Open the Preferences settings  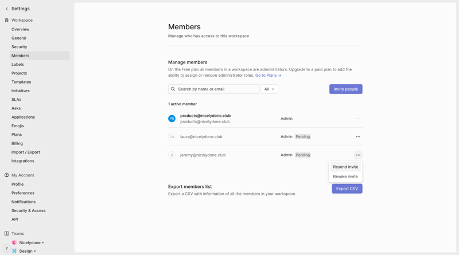point(40,193)
